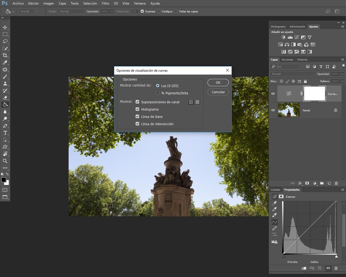Screen dimensions: 346x277
Task: Open the Opacidad dropdown in options bar
Action: tap(112, 11)
